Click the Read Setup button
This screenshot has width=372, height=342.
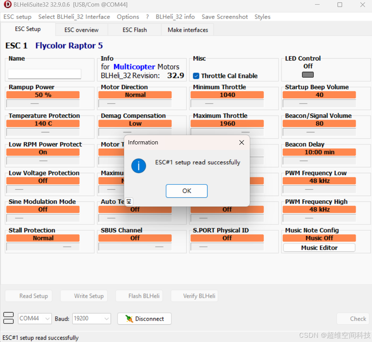point(28,296)
